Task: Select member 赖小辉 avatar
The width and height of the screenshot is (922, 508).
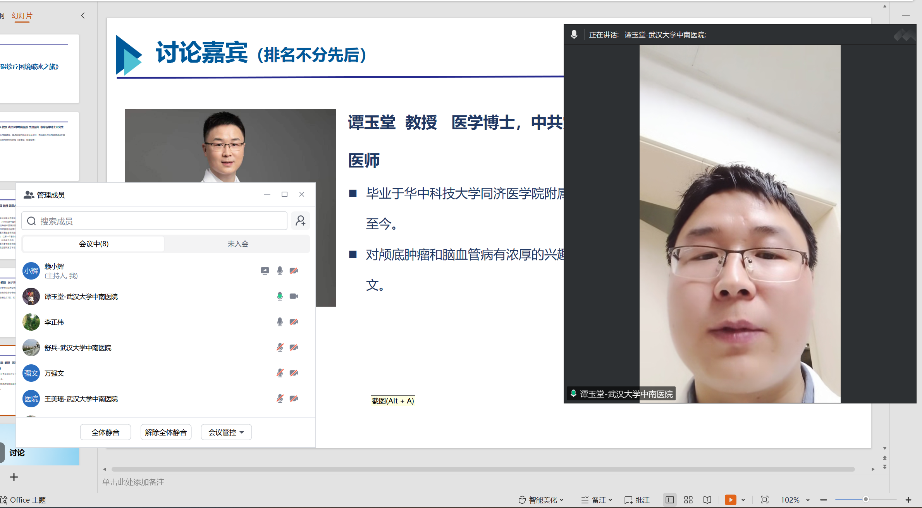Action: pos(31,271)
